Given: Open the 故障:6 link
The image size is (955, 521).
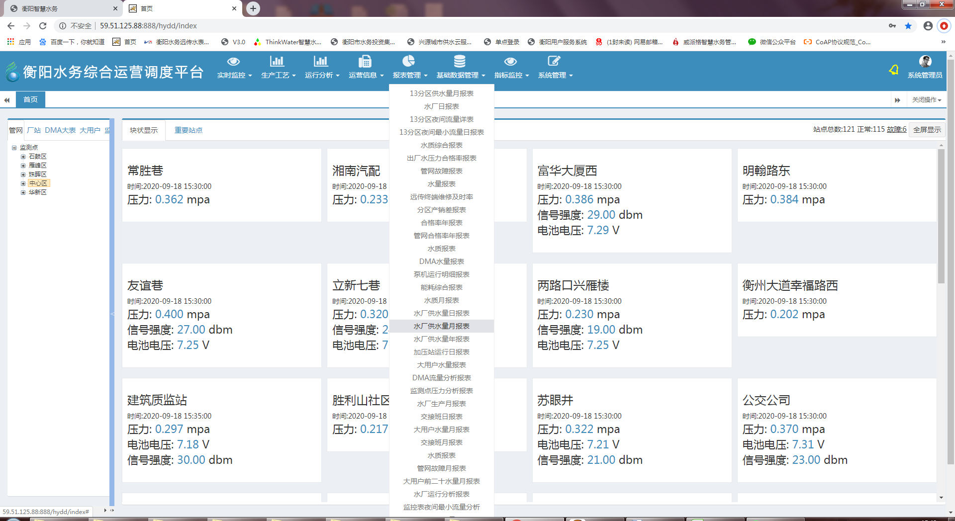Looking at the screenshot, I should [x=896, y=129].
